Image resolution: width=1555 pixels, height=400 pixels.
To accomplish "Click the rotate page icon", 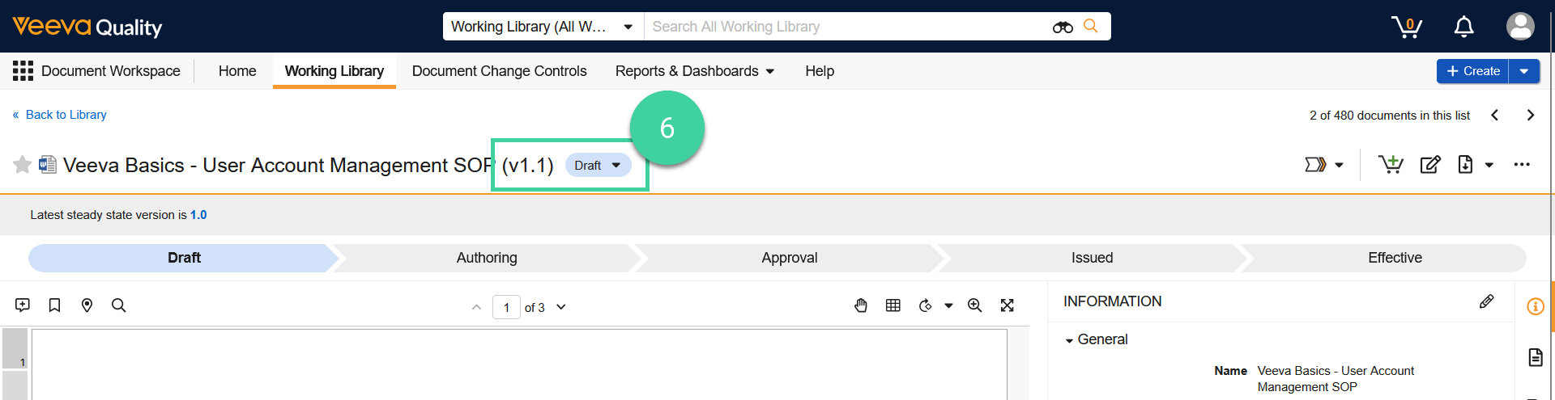I will point(926,305).
